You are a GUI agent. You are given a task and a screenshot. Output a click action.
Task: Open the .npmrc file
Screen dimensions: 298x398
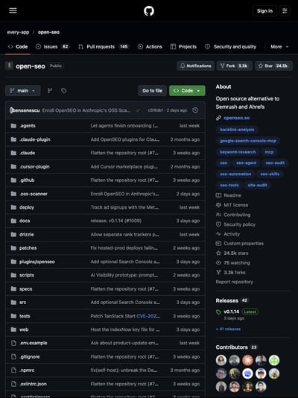pos(27,370)
